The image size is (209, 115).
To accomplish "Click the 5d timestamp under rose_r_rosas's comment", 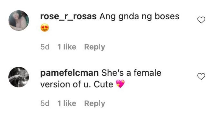I will pos(45,47).
